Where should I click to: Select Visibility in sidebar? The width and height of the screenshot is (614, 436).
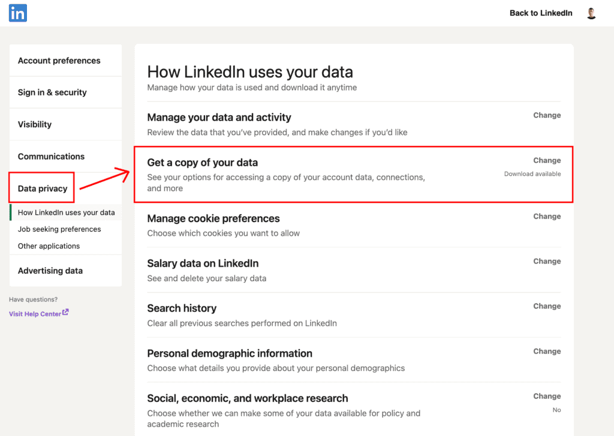click(x=35, y=124)
